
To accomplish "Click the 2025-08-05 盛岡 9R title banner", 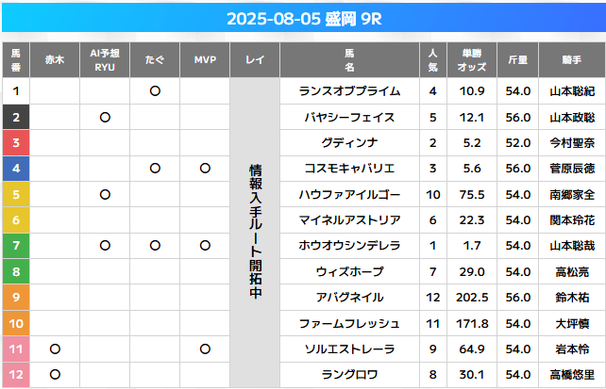I will [x=304, y=19].
